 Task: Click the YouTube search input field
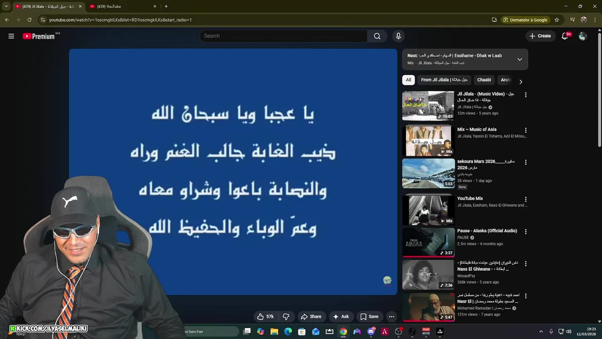point(284,36)
